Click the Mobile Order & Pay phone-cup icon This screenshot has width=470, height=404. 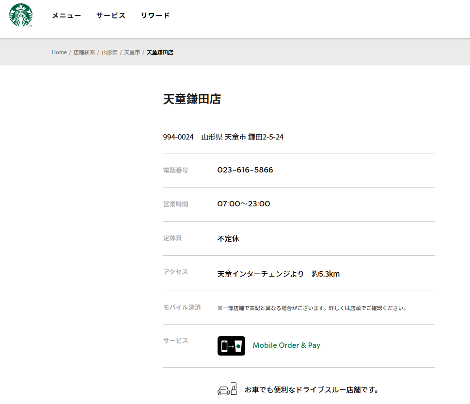[x=231, y=346]
